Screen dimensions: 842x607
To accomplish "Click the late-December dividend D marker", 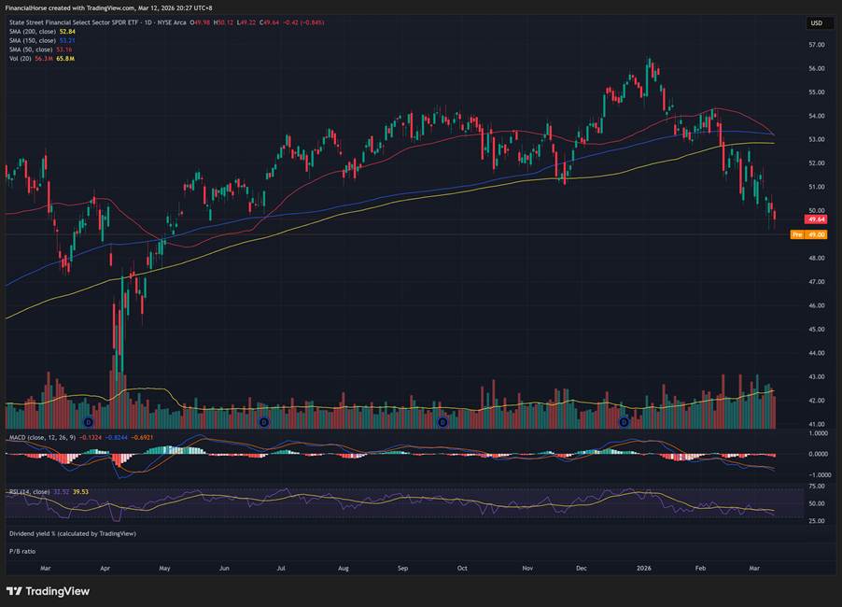I will tap(624, 423).
